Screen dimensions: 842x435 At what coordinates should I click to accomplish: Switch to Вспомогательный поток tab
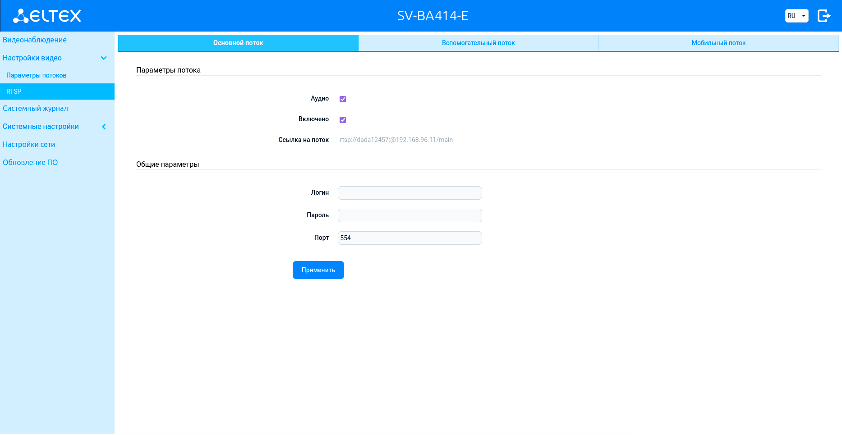point(478,43)
